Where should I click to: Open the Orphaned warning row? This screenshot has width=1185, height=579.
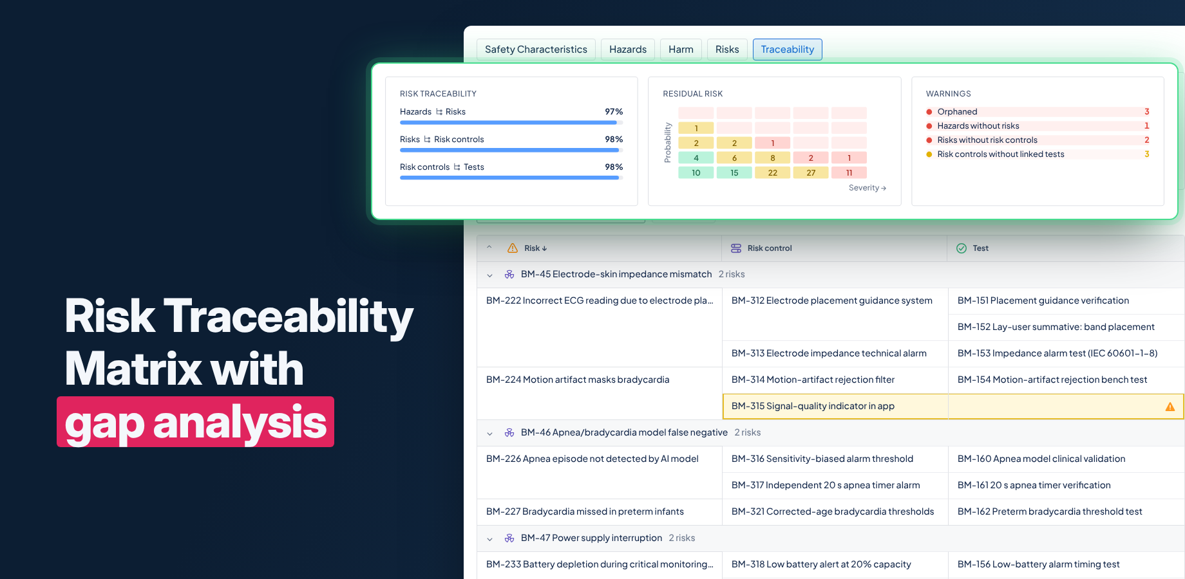[1038, 112]
